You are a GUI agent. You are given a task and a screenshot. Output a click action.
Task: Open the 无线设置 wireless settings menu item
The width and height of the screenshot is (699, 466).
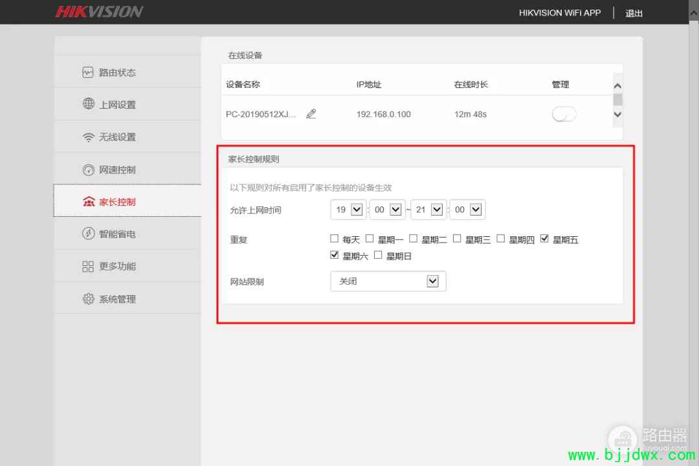[117, 137]
